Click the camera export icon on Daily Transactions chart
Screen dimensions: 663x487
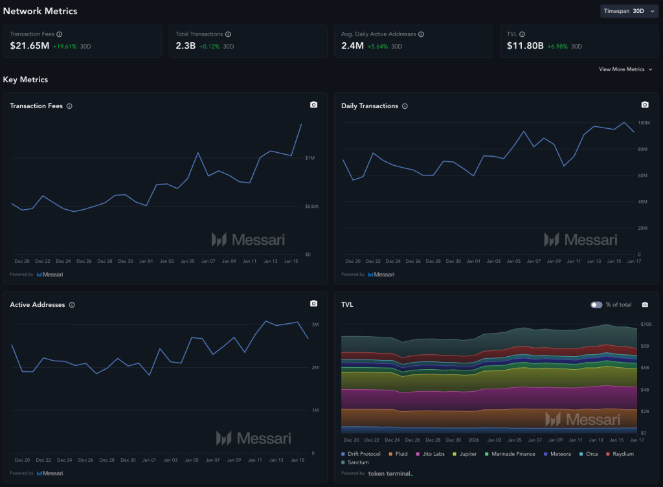tap(645, 104)
